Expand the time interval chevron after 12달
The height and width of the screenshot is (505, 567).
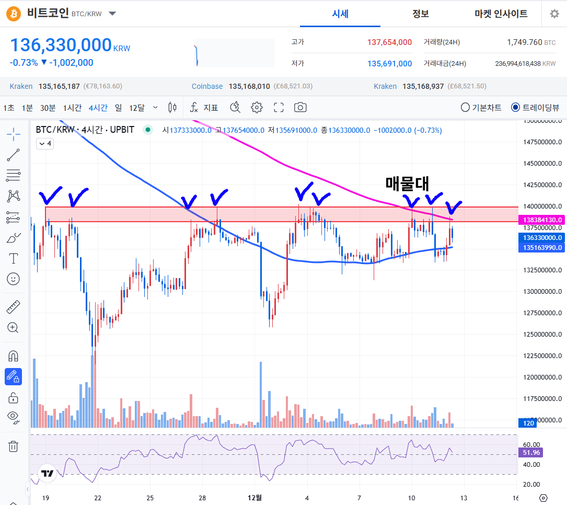click(x=155, y=108)
